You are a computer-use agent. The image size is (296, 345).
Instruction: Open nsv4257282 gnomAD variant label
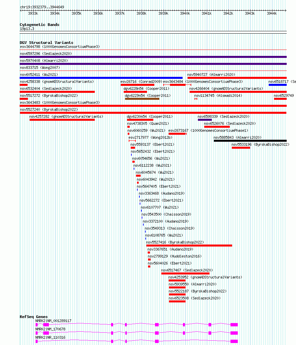point(66,117)
